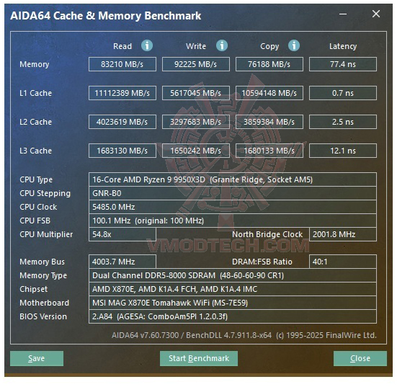Screen dimensions: 397x387
Task: Click the Read info icon
Action: coord(147,46)
